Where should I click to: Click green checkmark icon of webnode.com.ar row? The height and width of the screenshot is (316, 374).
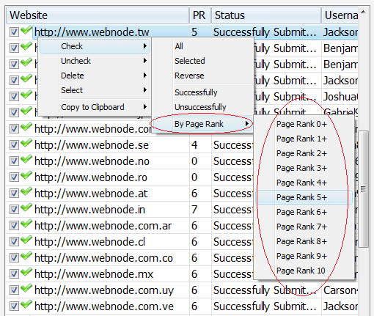26,224
